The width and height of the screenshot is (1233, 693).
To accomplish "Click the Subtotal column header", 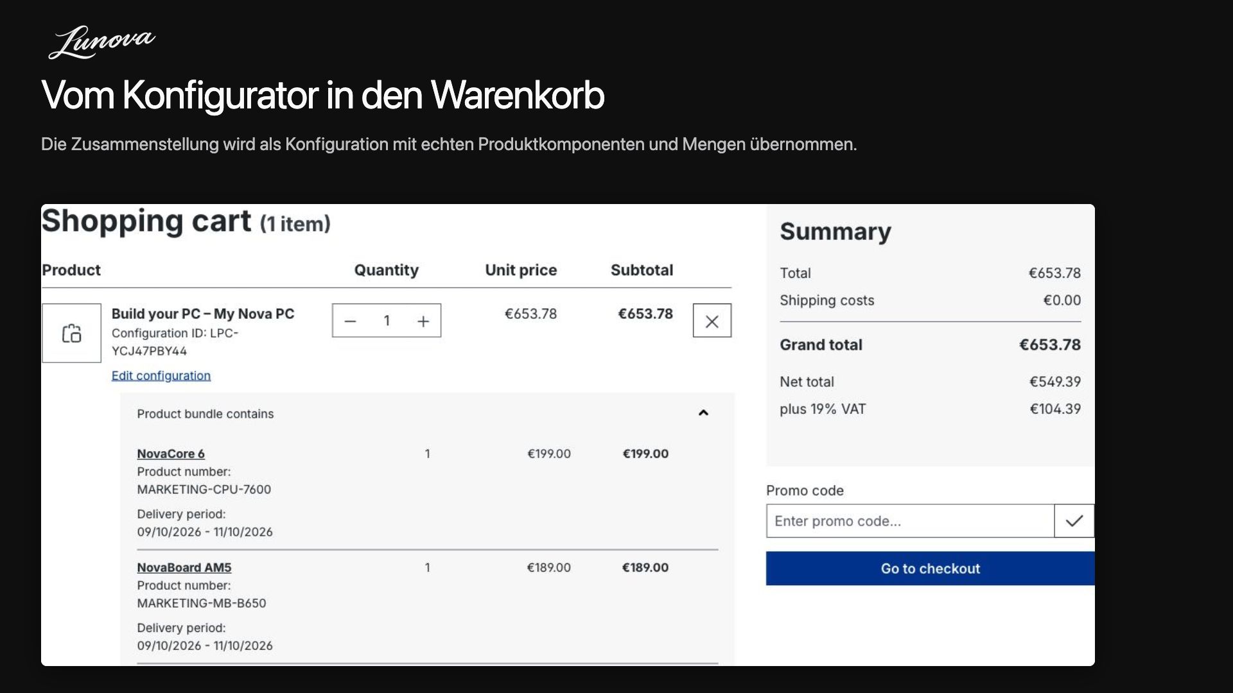I will 642,270.
